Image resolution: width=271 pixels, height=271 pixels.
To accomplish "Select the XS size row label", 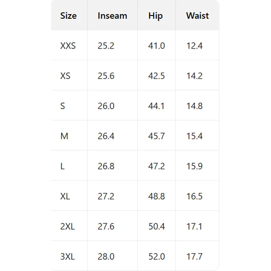I will tap(65, 76).
